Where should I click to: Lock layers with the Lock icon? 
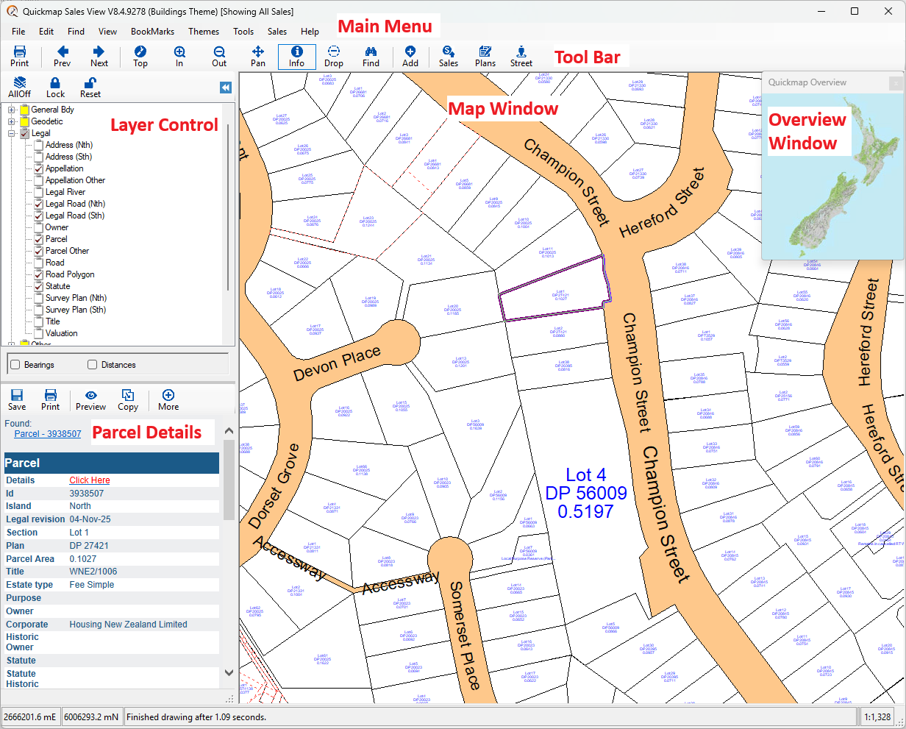(x=55, y=88)
